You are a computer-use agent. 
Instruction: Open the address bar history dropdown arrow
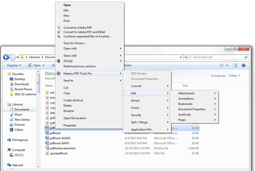181,57
